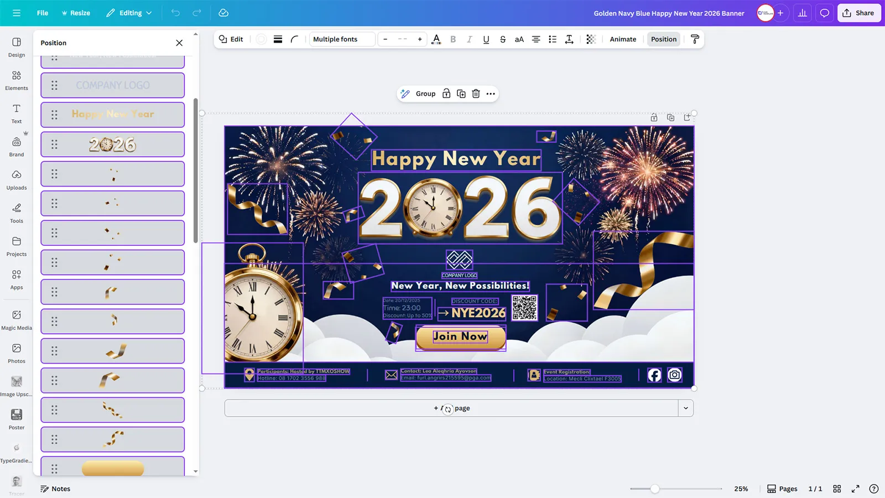885x498 pixels.
Task: Expand the add page options chevron
Action: click(685, 408)
